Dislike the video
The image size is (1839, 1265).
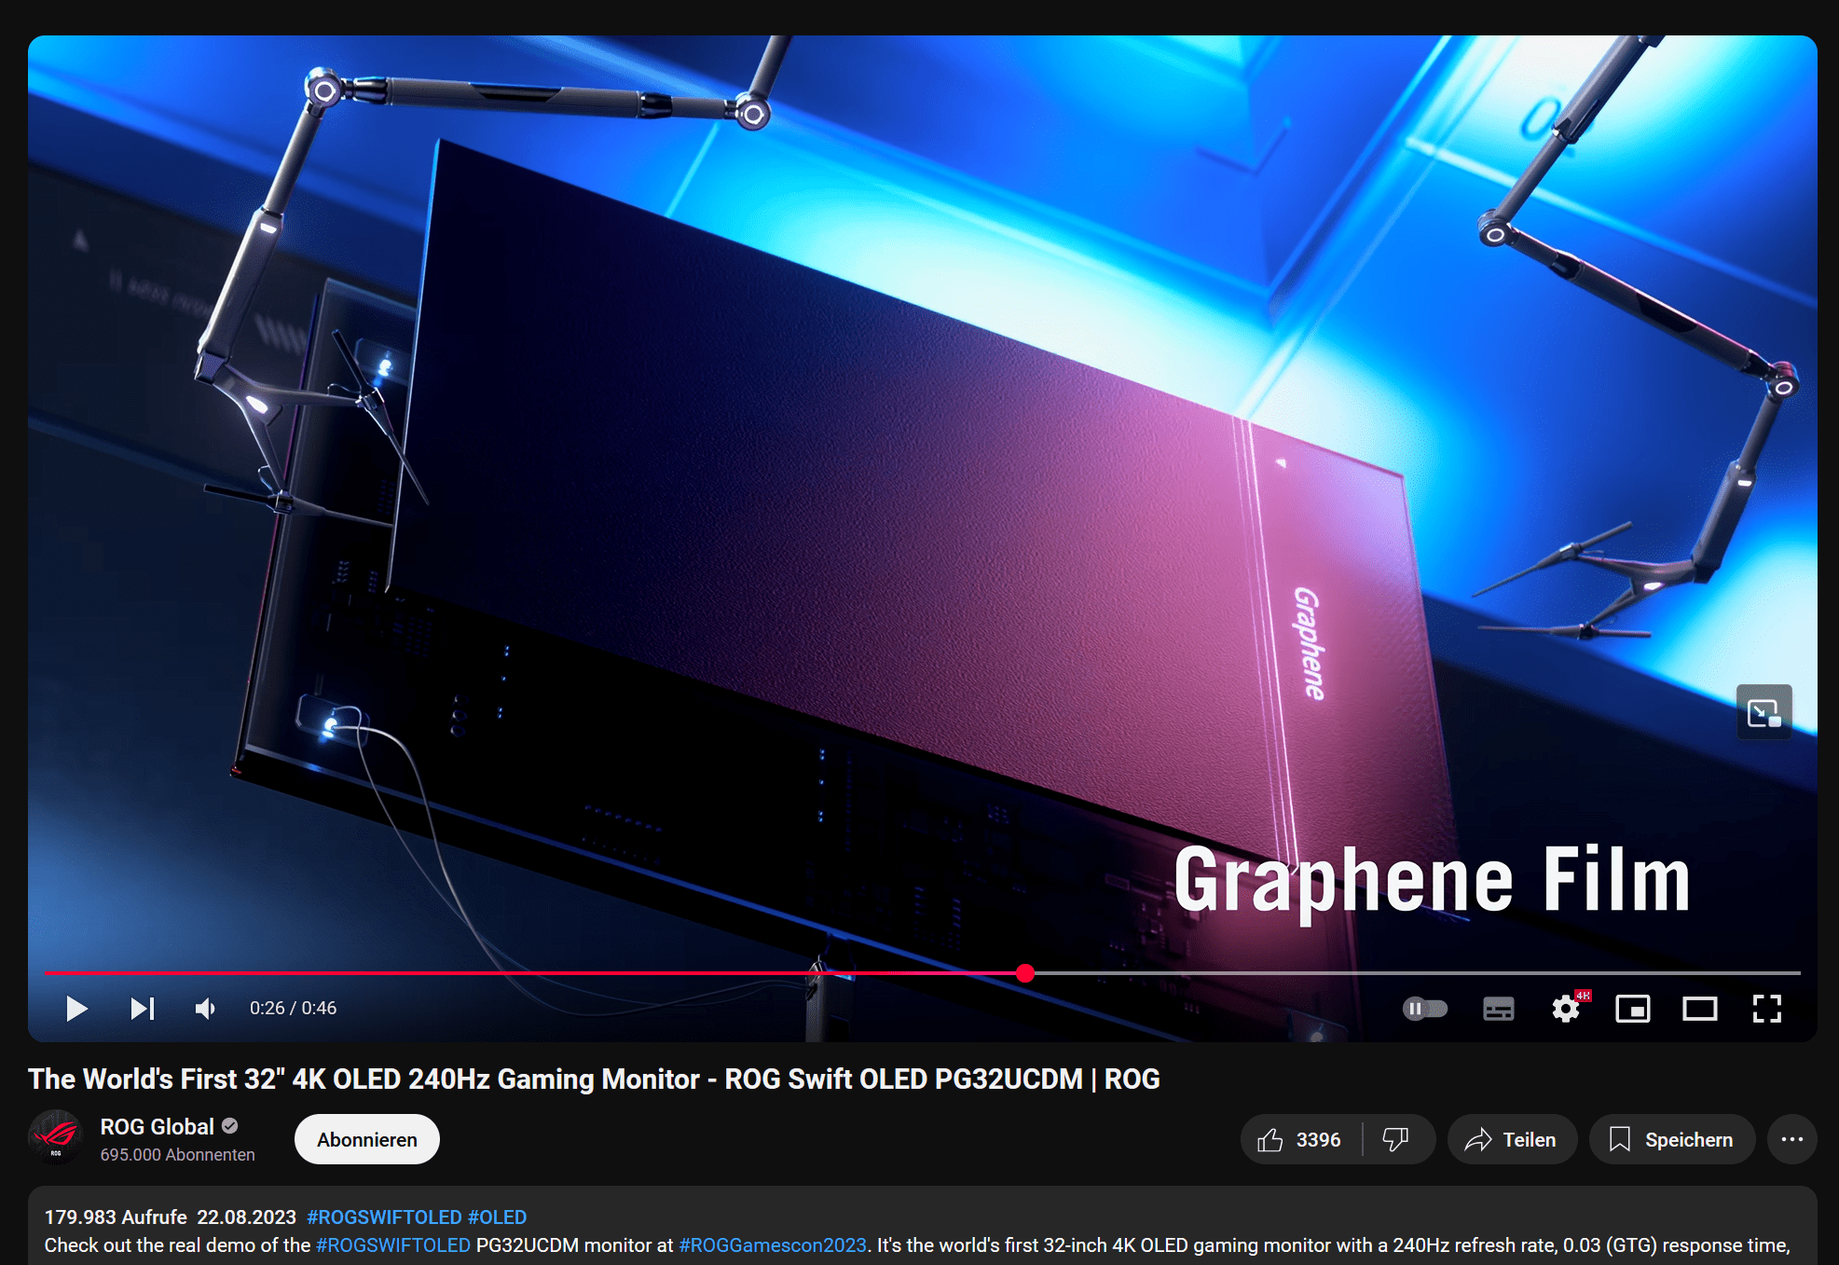[1396, 1140]
